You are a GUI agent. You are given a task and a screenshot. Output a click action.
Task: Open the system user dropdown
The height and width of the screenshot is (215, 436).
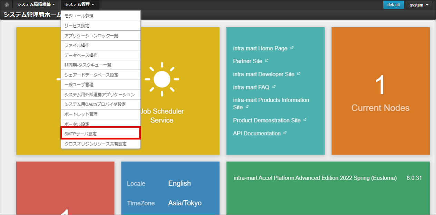tap(419, 5)
